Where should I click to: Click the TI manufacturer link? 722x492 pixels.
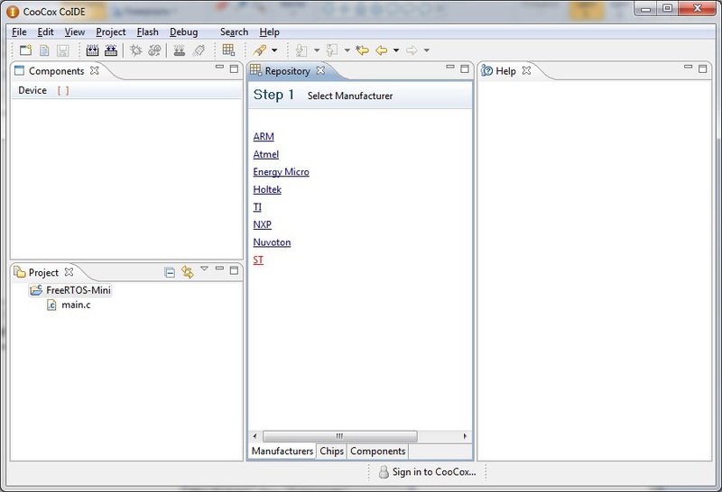coord(257,207)
